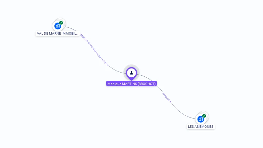Image resolution: width=263 pixels, height=148 pixels.
Task: Select the LES ANEMONES building icon
Action: click(x=201, y=119)
